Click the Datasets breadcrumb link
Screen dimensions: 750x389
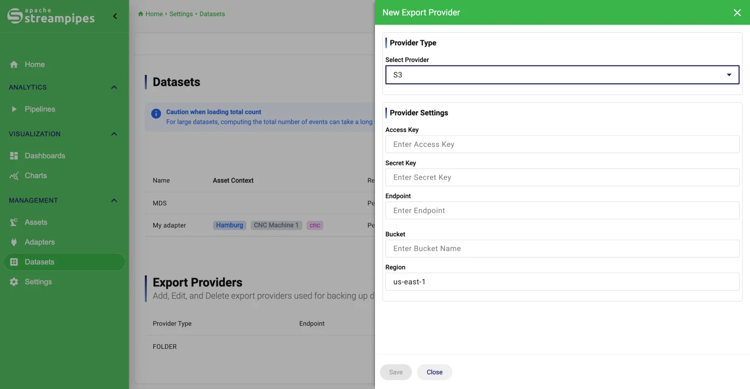213,14
